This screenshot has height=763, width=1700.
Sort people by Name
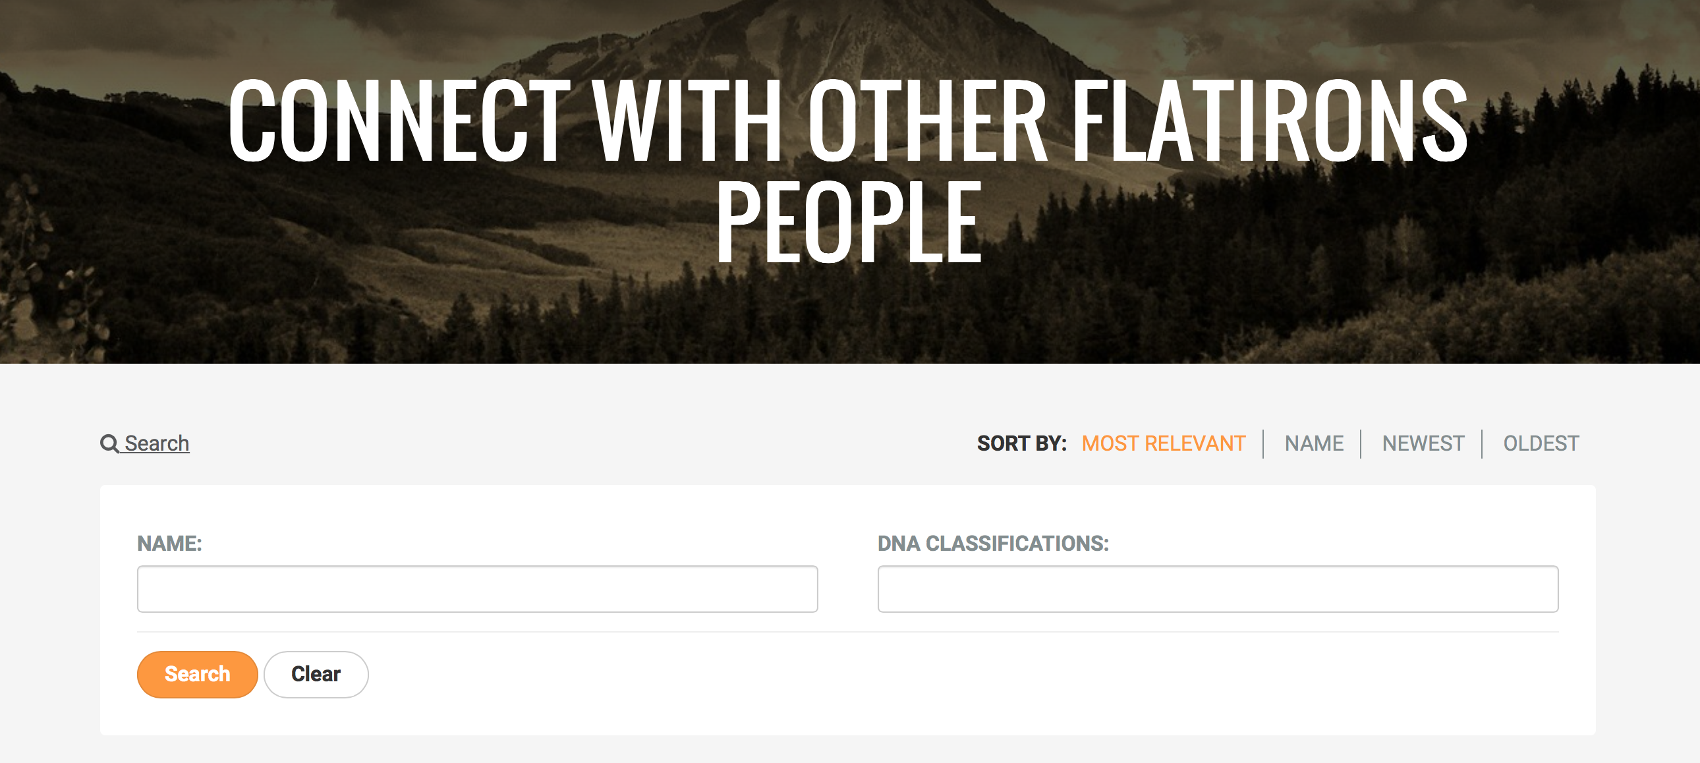(1313, 443)
